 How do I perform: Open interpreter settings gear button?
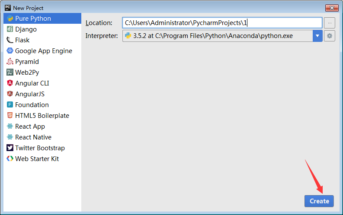click(x=330, y=36)
